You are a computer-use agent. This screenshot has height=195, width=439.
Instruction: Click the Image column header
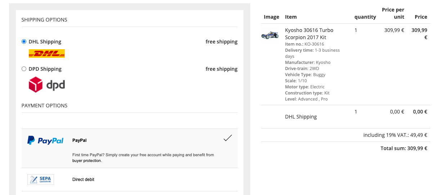[x=271, y=17]
